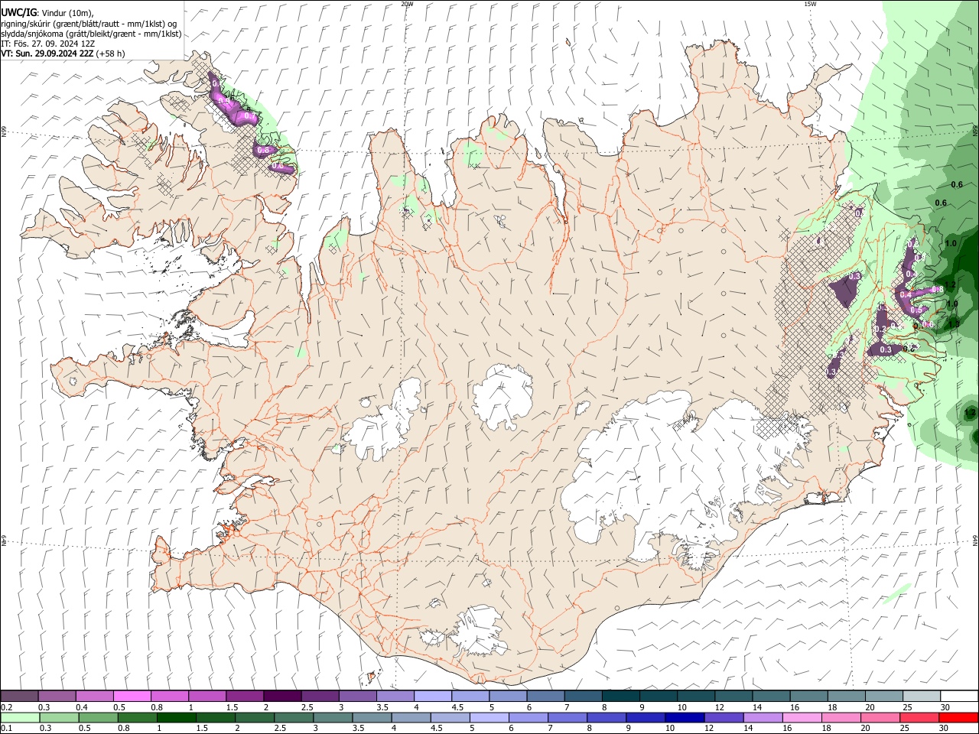Image resolution: width=979 pixels, height=734 pixels.
Task: Click darkest purple snow-scale swatch between 2 and 2.5
Action: click(x=282, y=696)
